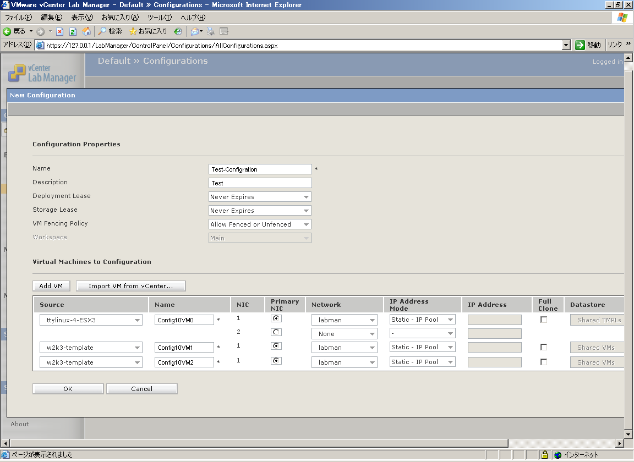634x462 pixels.
Task: Click the "Default » Configurations" breadcrumb text
Action: point(153,61)
